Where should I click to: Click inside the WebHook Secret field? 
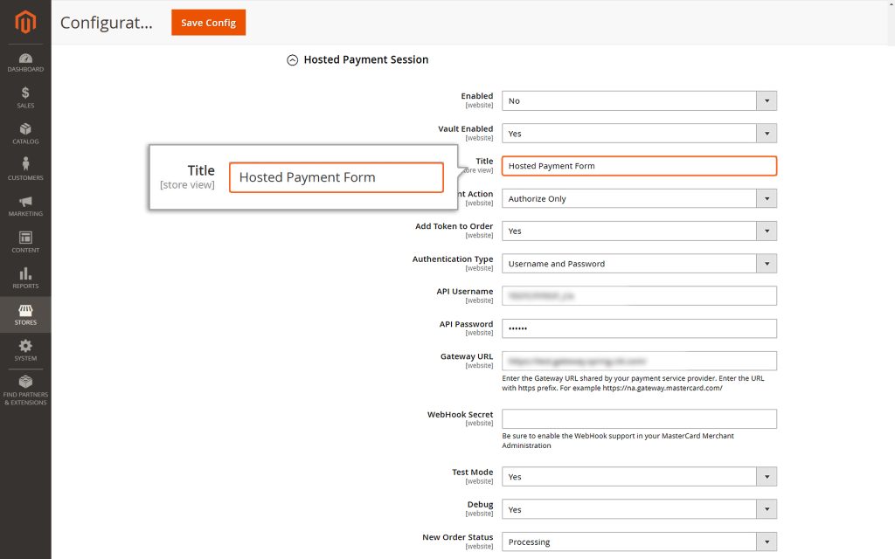(x=639, y=418)
